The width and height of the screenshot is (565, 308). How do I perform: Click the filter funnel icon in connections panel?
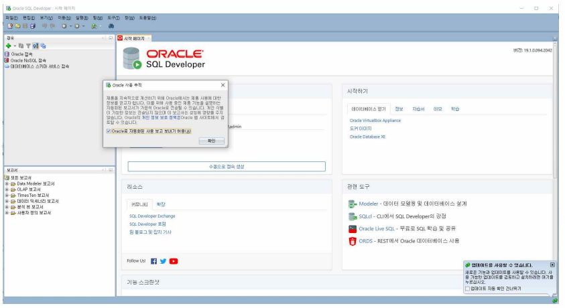coord(28,46)
